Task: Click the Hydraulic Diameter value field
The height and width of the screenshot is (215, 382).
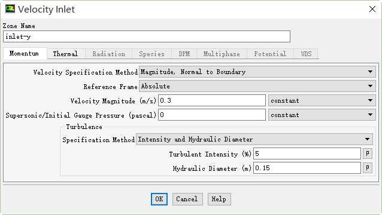Action: (307, 168)
